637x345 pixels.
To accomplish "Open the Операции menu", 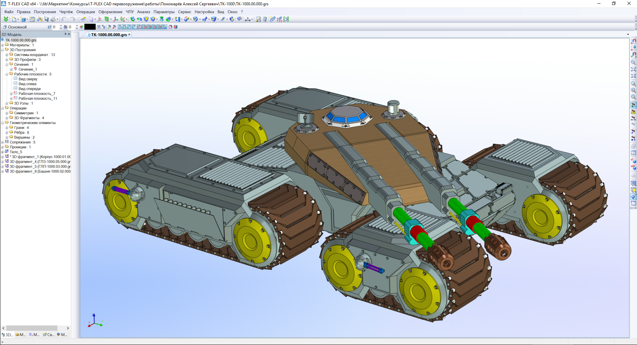I will 86,12.
